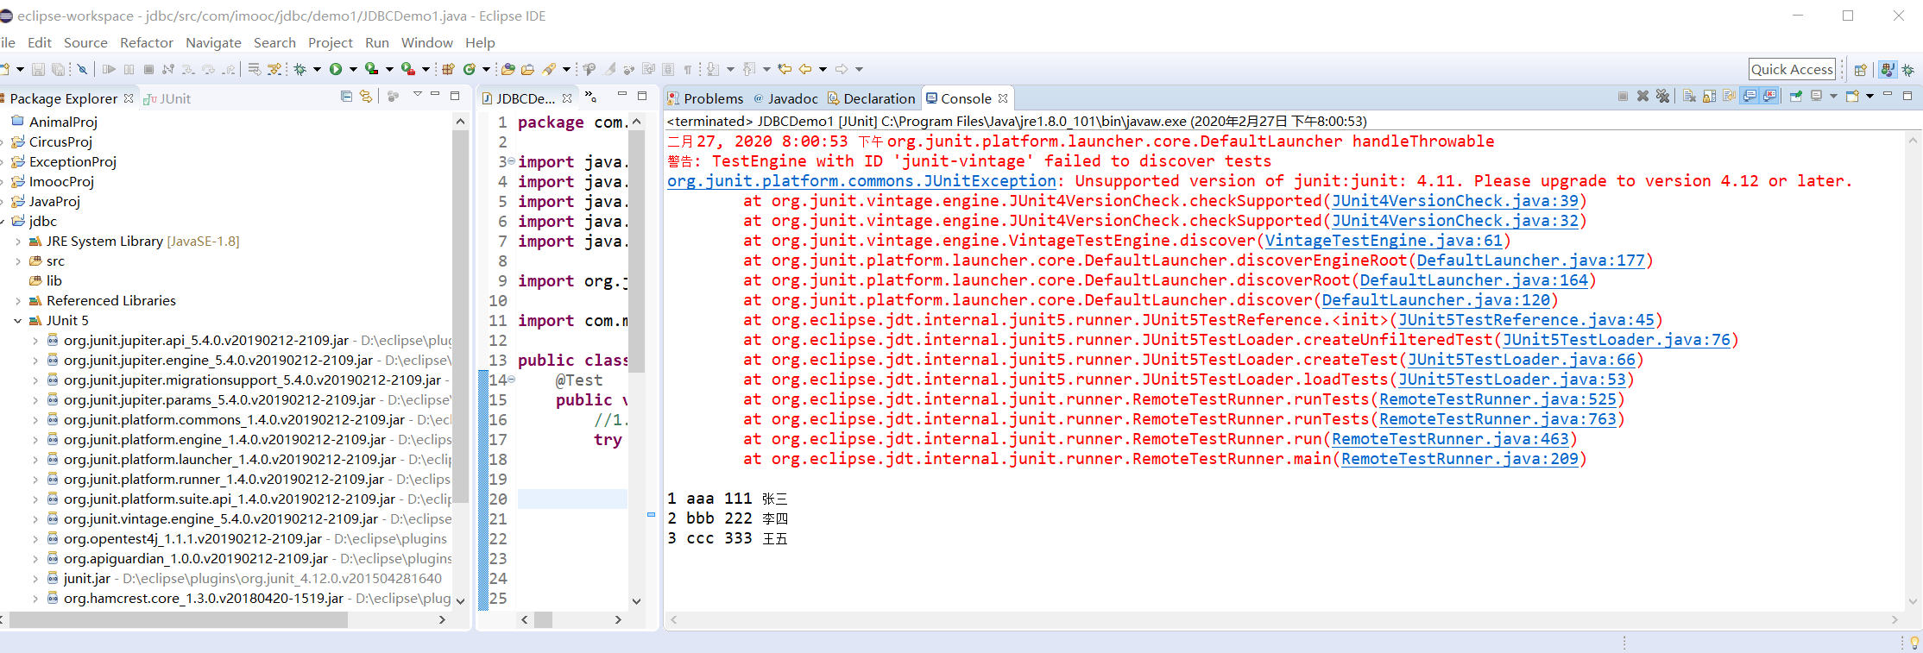Open the Source menu
This screenshot has height=653, width=1923.
pos(85,42)
